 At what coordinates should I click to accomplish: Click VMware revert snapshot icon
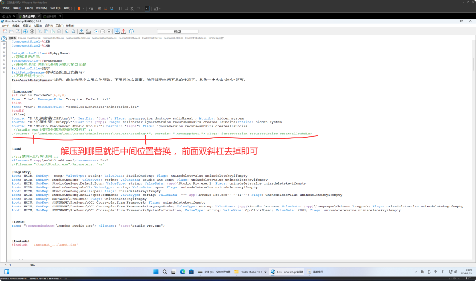(106, 8)
